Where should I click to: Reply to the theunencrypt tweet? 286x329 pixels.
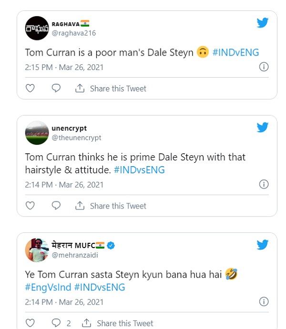click(x=56, y=205)
